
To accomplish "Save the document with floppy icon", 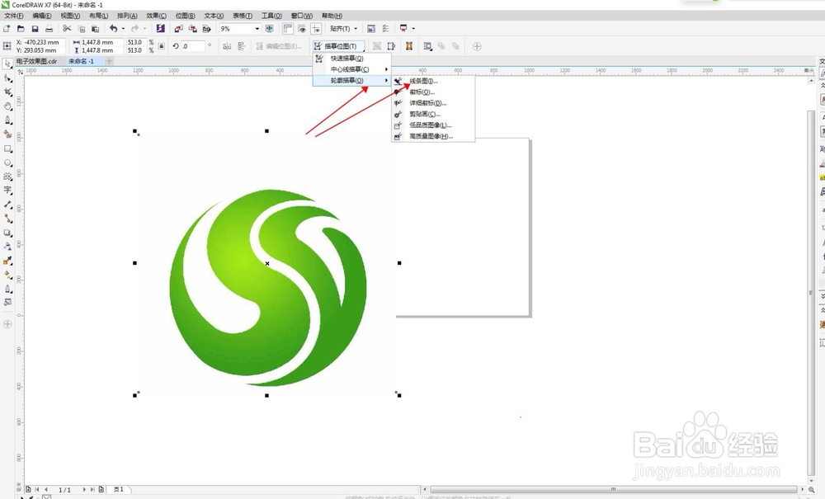I will coord(35,28).
